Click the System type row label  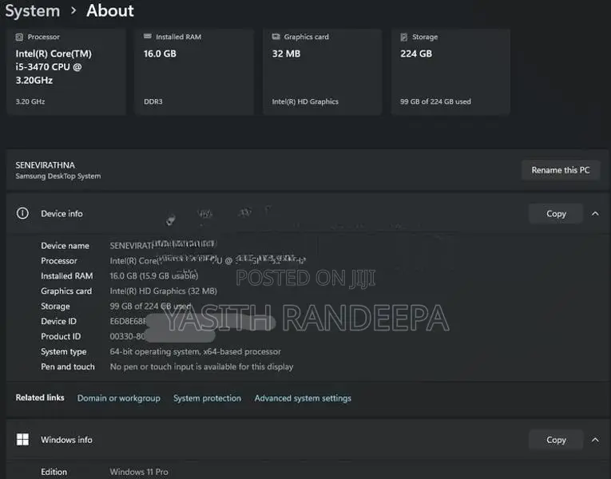pyautogui.click(x=64, y=351)
